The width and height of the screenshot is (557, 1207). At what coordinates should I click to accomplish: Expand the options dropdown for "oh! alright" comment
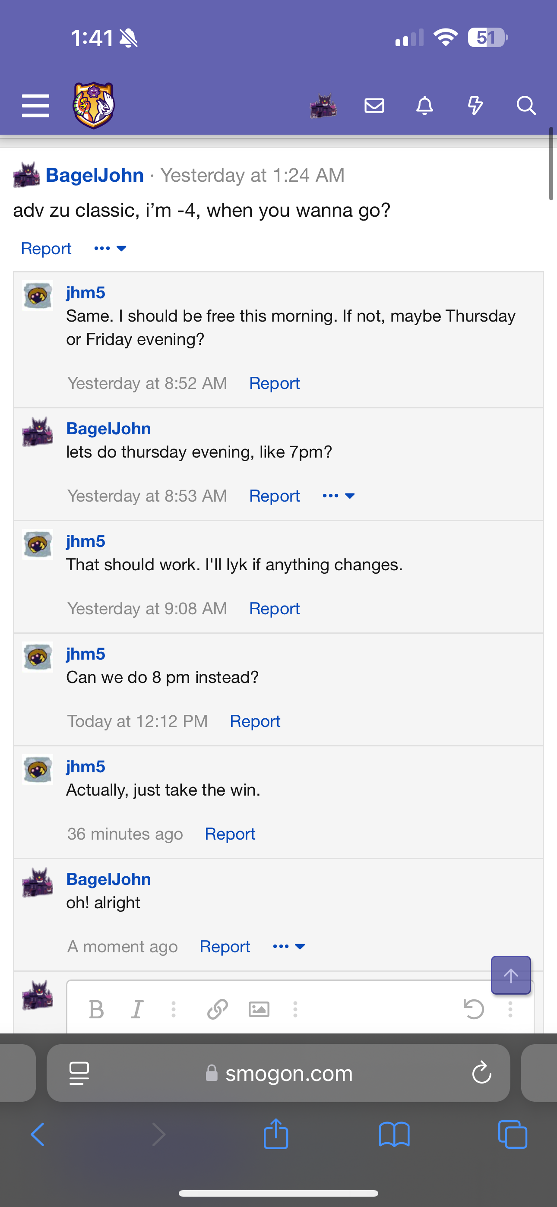pos(289,947)
